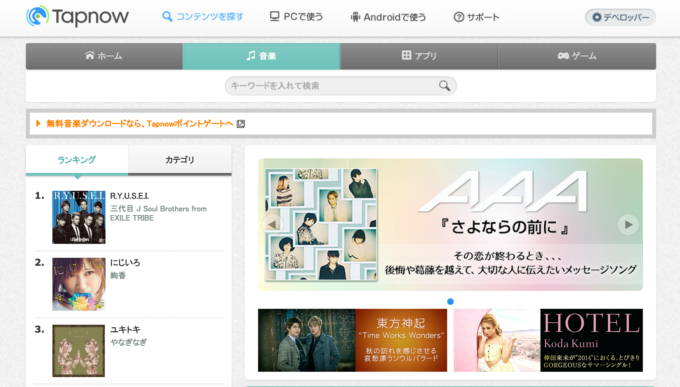680x387 pixels.
Task: Follow the 無料音楽ダウンロード point gate link
Action: [x=140, y=124]
